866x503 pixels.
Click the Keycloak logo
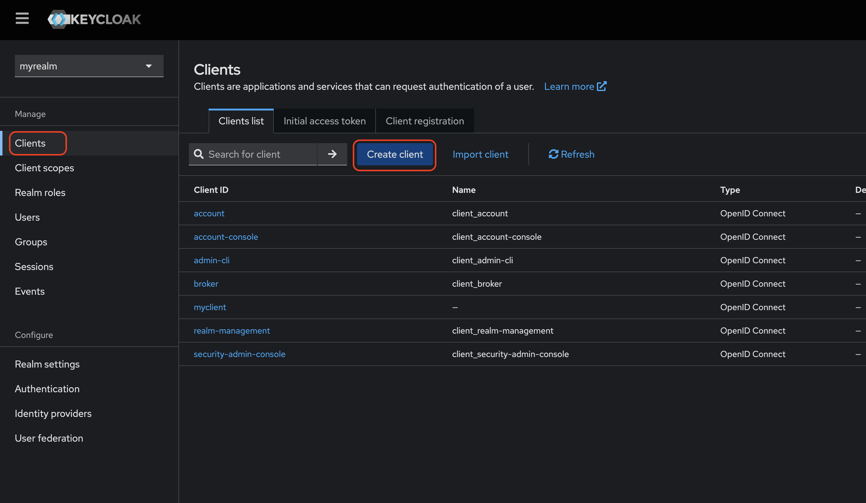tap(94, 19)
